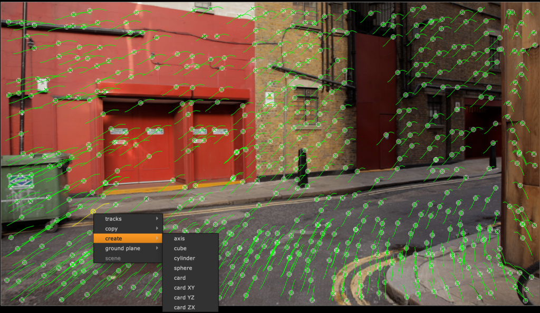The image size is (540, 313).
Task: Open the copy submenu
Action: 128,229
